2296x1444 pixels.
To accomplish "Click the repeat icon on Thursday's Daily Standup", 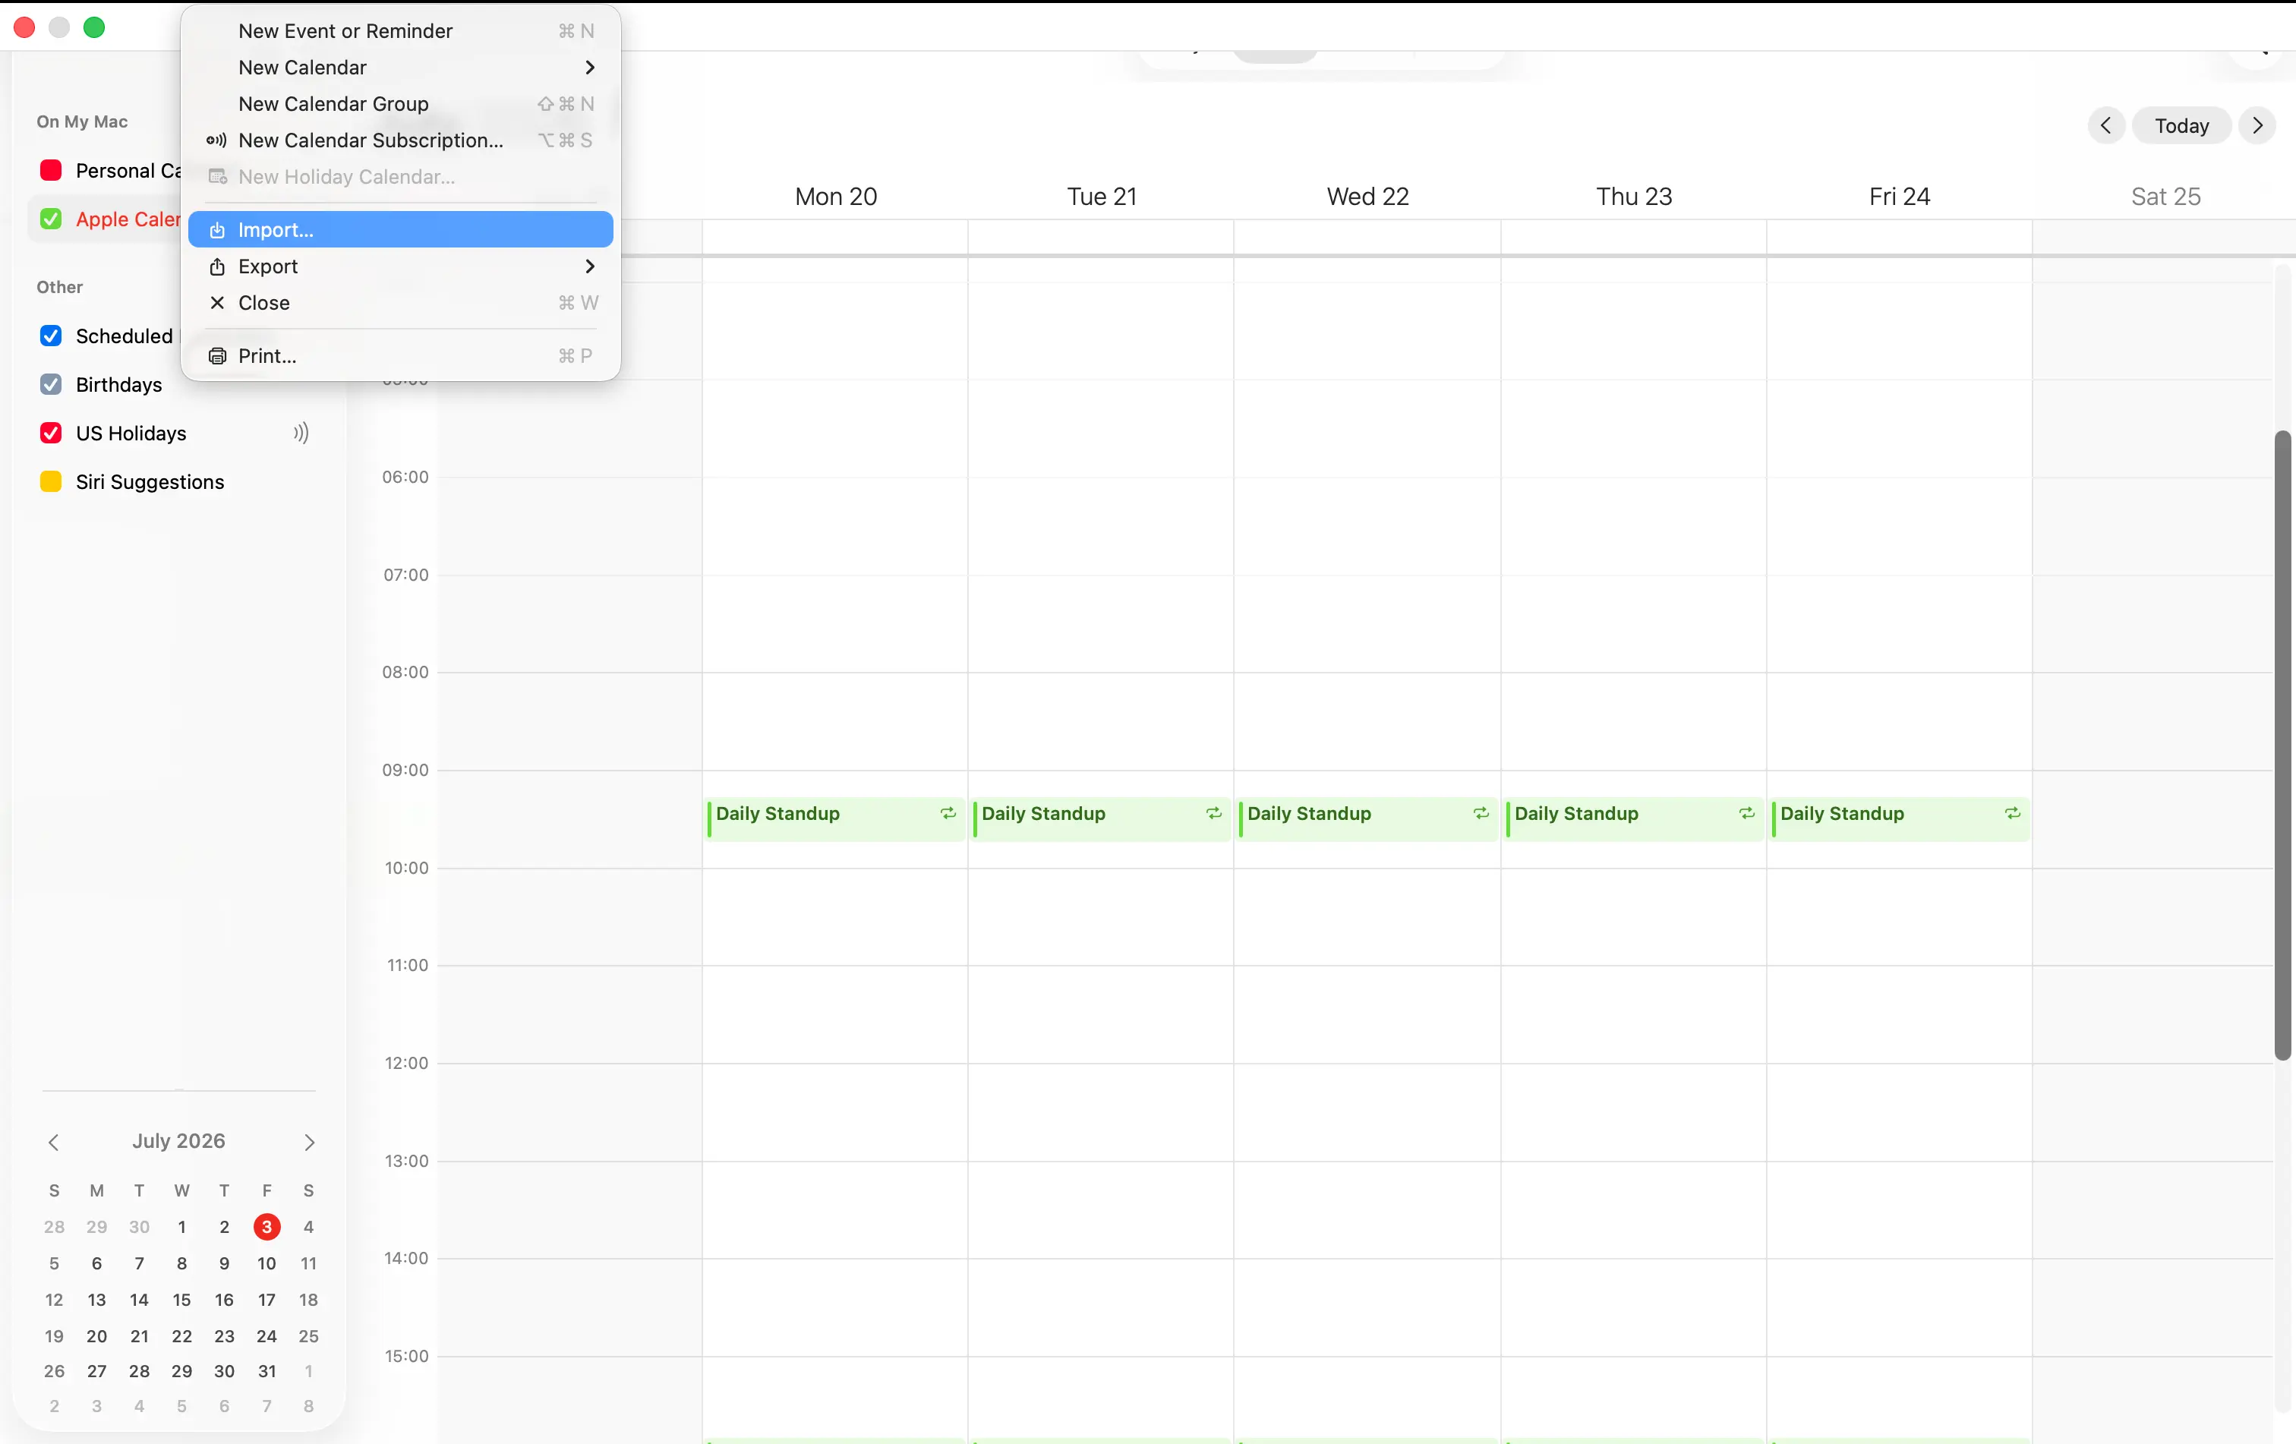I will (x=1747, y=813).
